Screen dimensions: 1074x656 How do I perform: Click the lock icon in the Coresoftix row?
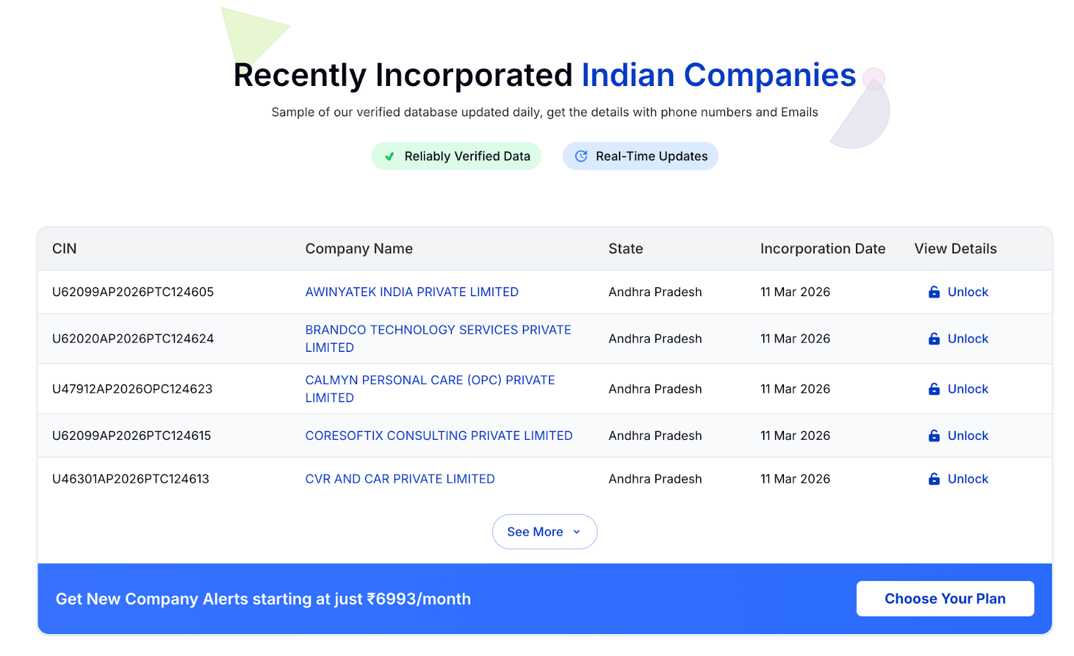[934, 436]
